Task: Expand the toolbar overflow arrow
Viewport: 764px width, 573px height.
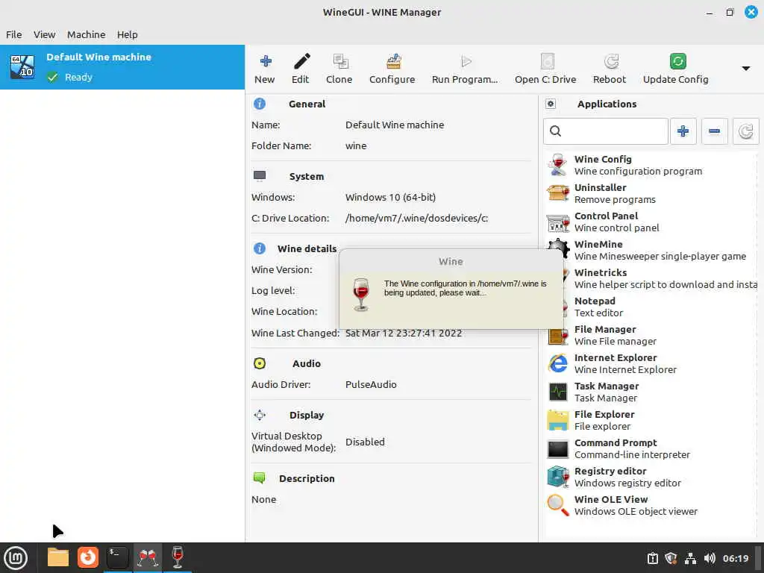Action: click(x=746, y=68)
